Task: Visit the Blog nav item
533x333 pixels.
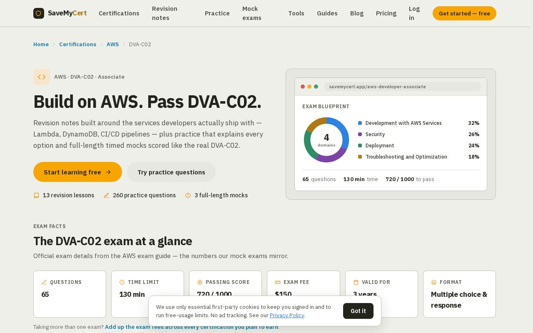Action: (357, 13)
